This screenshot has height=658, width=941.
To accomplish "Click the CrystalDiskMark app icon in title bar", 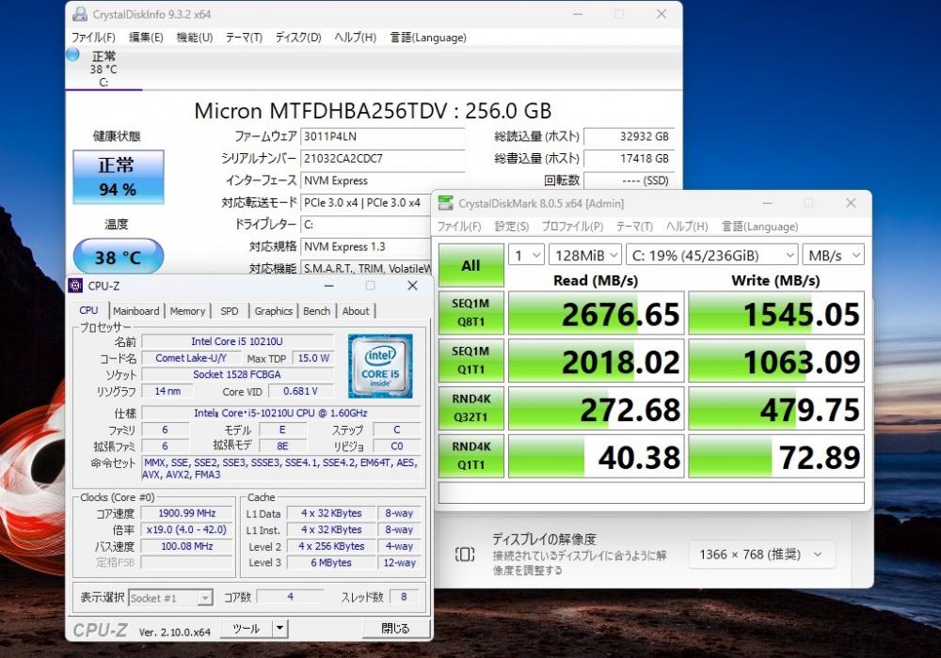I will coord(445,203).
